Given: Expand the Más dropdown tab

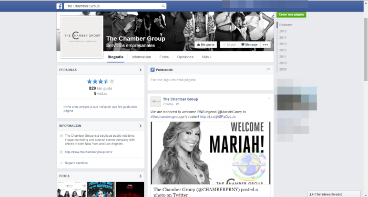Looking at the screenshot, I should point(206,57).
